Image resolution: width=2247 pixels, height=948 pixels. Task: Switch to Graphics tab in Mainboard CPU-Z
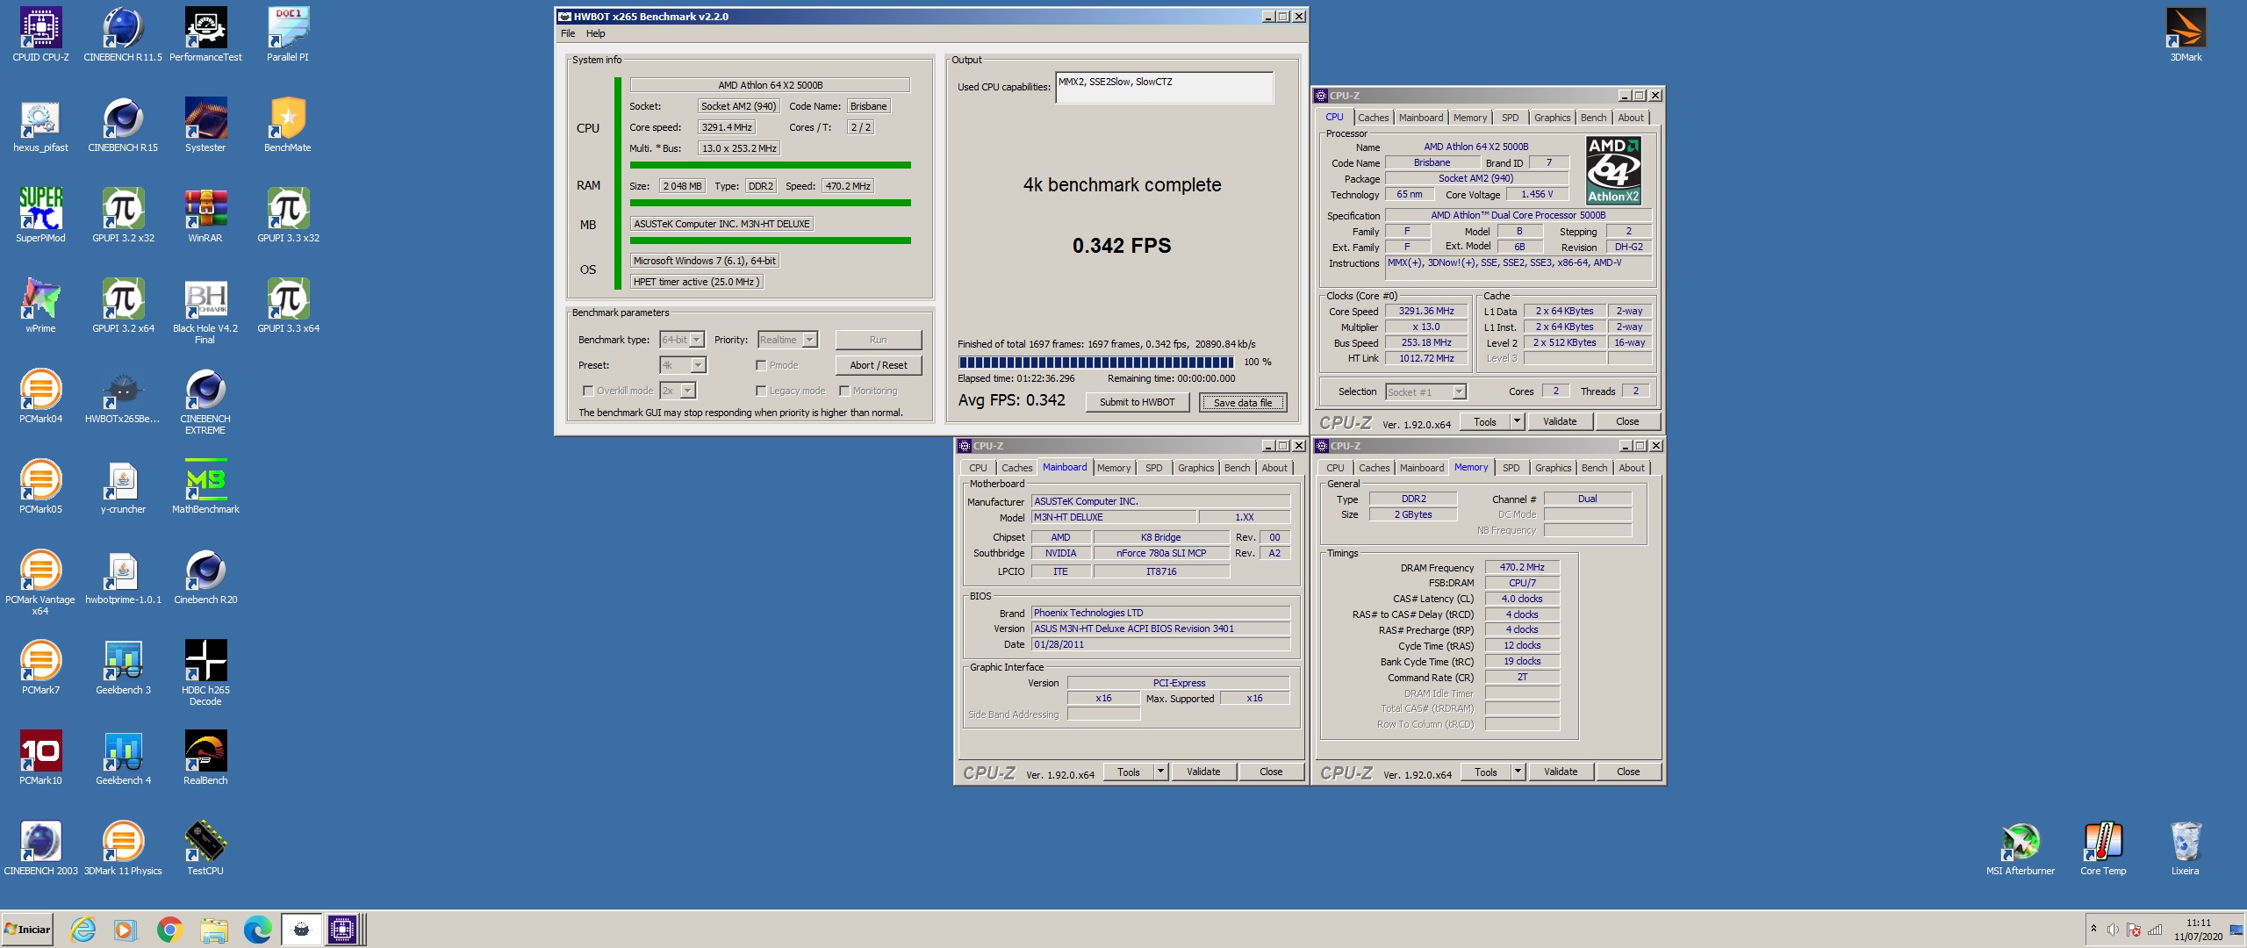[1195, 468]
